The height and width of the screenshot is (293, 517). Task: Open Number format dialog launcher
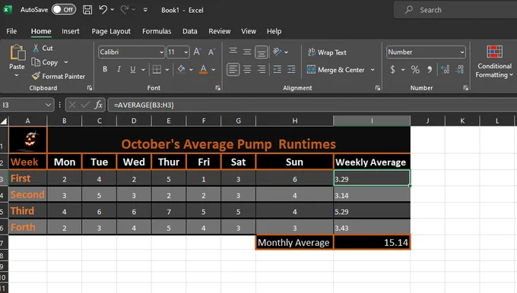pyautogui.click(x=465, y=88)
